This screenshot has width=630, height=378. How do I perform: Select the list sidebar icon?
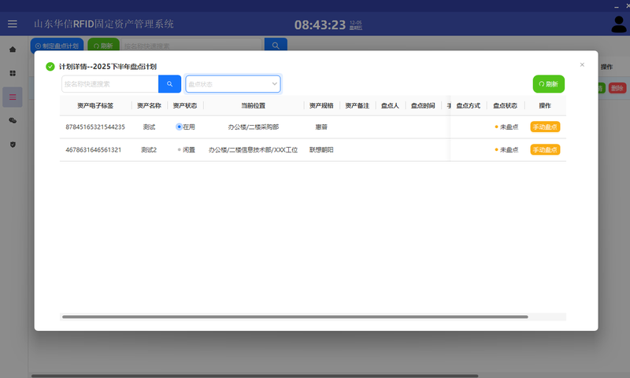12,97
